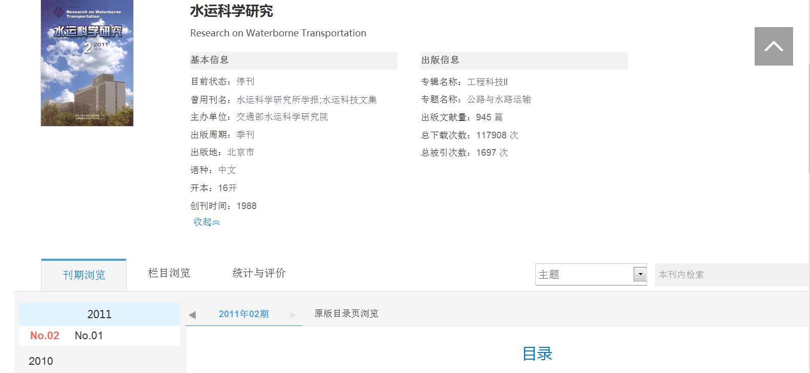The width and height of the screenshot is (810, 373).
Task: Click the 2011年02期 issue tab
Action: coord(243,314)
